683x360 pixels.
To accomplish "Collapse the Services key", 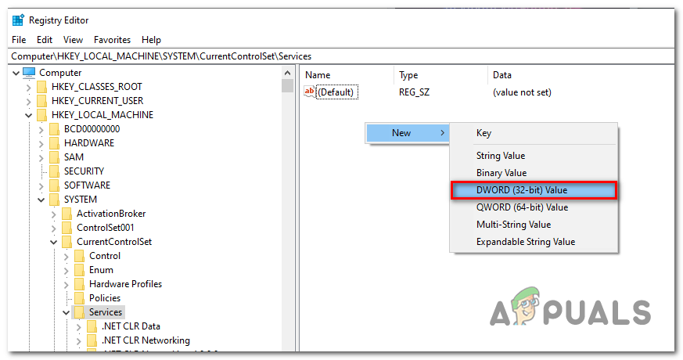I will (x=67, y=312).
